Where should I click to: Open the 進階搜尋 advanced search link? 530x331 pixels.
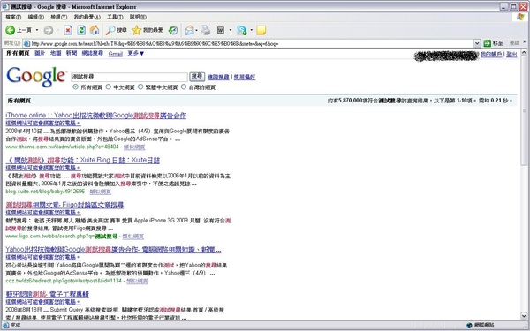[218, 78]
